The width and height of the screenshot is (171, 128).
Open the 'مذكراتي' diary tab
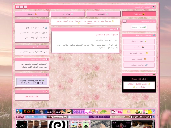[x=67, y=14]
